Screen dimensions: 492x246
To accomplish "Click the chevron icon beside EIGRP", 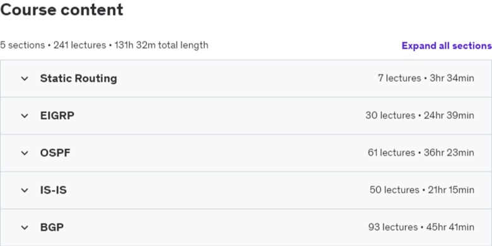I will [25, 116].
